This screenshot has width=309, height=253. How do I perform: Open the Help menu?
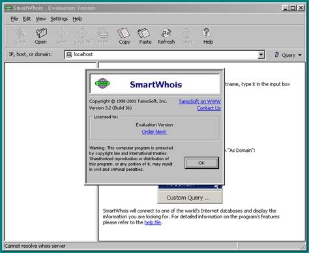click(x=78, y=19)
